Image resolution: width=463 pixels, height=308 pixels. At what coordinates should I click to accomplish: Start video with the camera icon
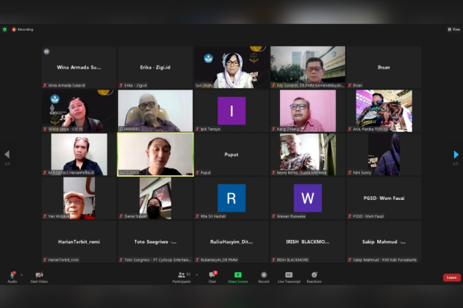coord(39,275)
